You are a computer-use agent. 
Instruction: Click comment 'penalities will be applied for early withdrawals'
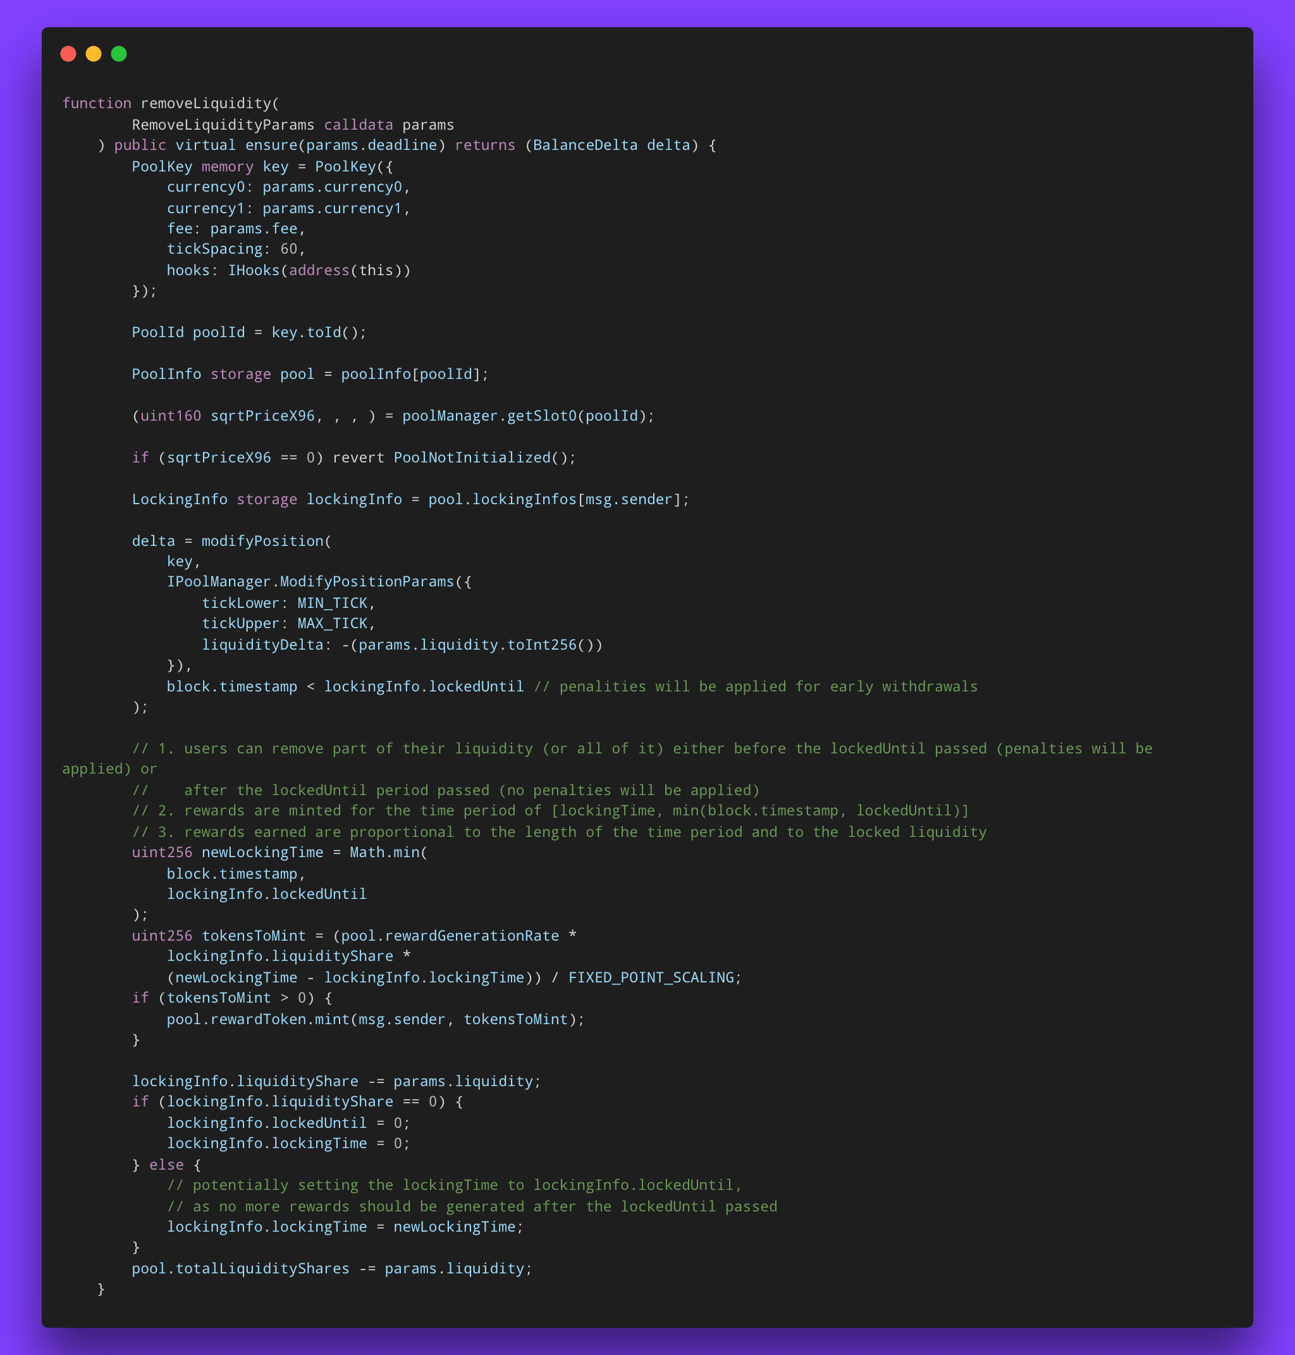pyautogui.click(x=768, y=686)
